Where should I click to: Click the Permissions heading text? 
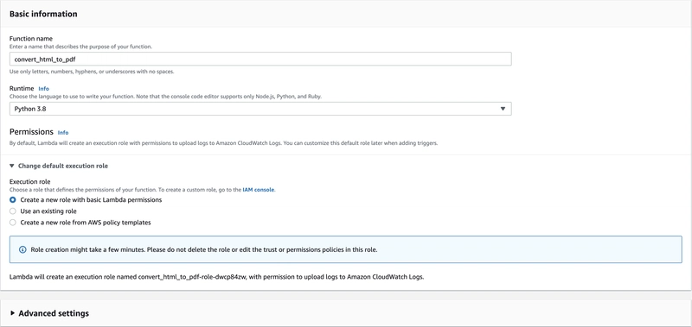[31, 132]
